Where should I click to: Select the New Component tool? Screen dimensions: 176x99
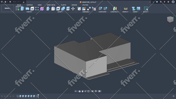pyautogui.click(x=84, y=9)
